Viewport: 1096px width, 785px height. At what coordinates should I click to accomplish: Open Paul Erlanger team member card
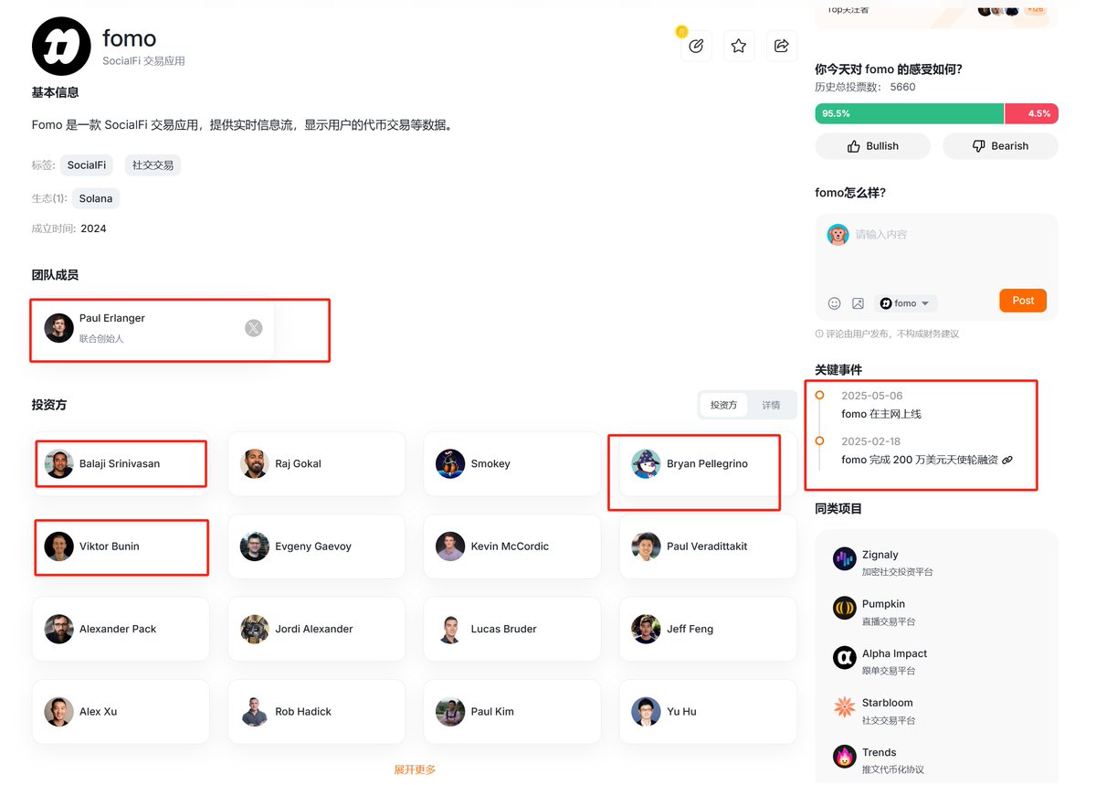coord(153,328)
